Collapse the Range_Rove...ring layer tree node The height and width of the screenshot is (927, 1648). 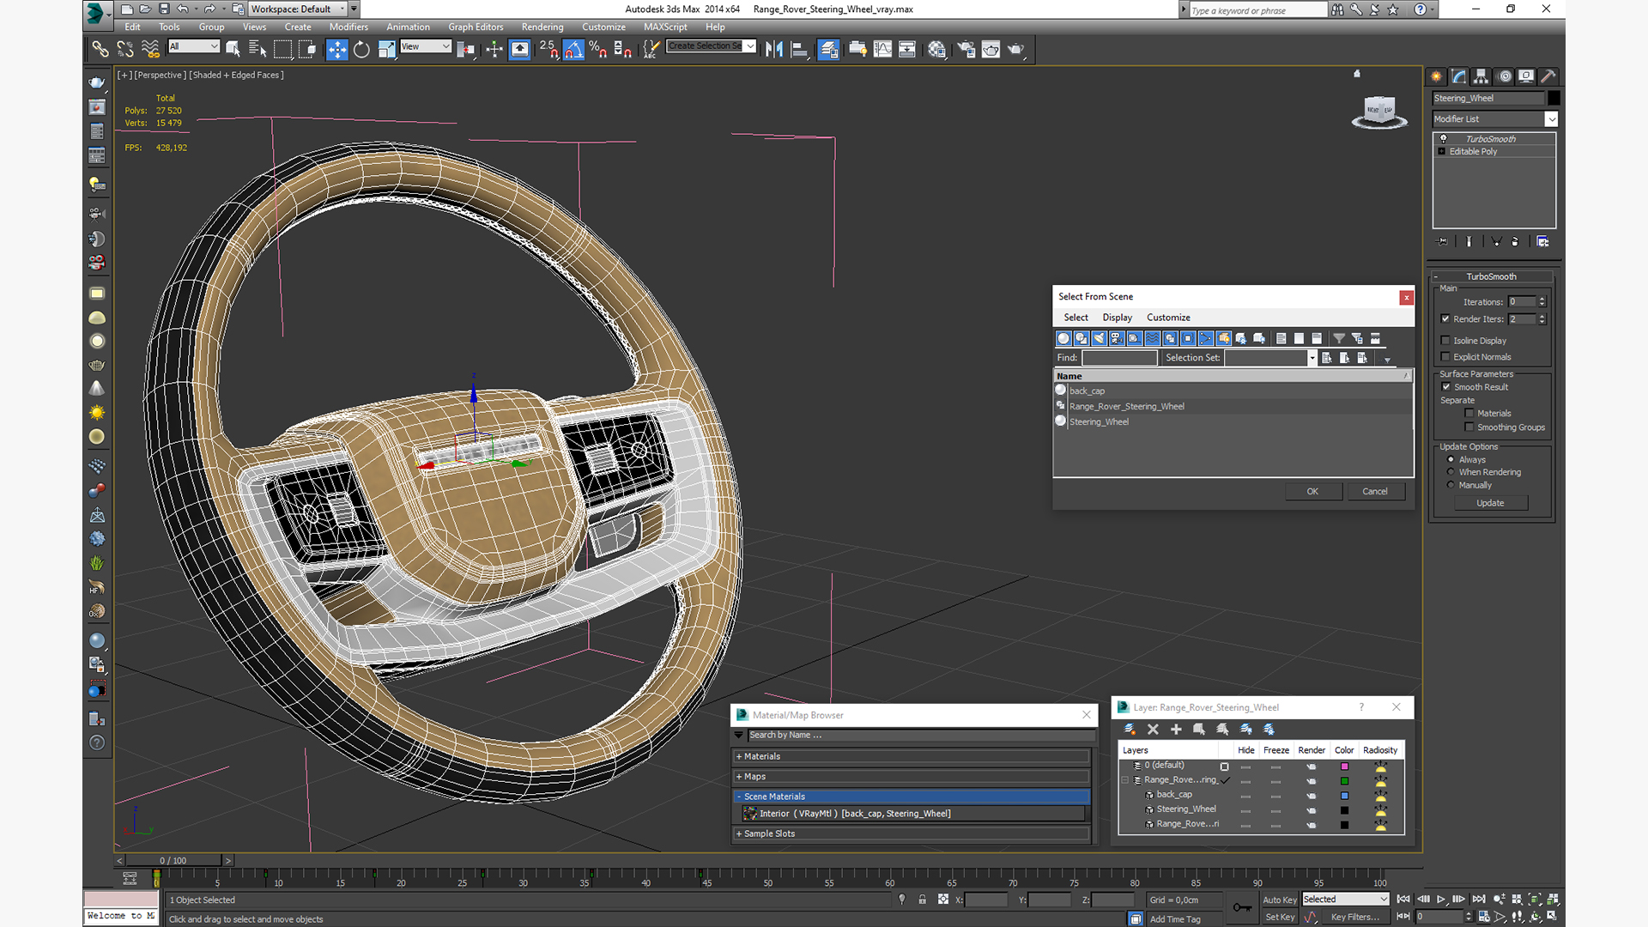tap(1125, 780)
